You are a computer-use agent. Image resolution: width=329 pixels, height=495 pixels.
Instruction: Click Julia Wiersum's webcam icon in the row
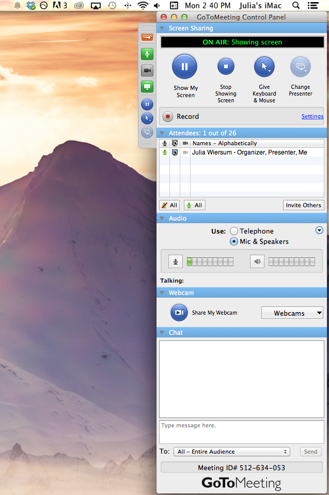click(185, 152)
